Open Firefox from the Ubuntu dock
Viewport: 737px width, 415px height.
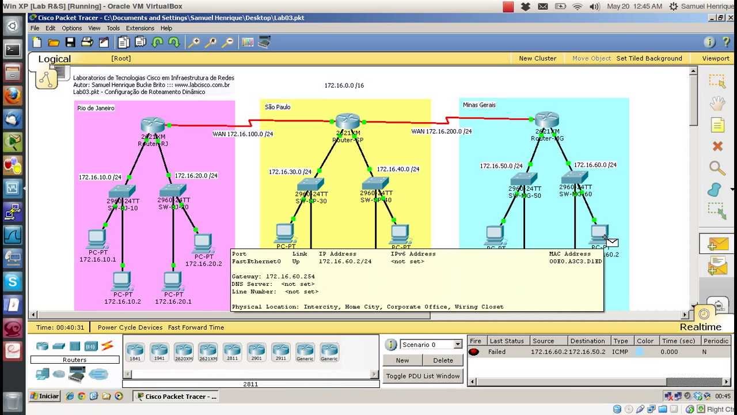(13, 95)
